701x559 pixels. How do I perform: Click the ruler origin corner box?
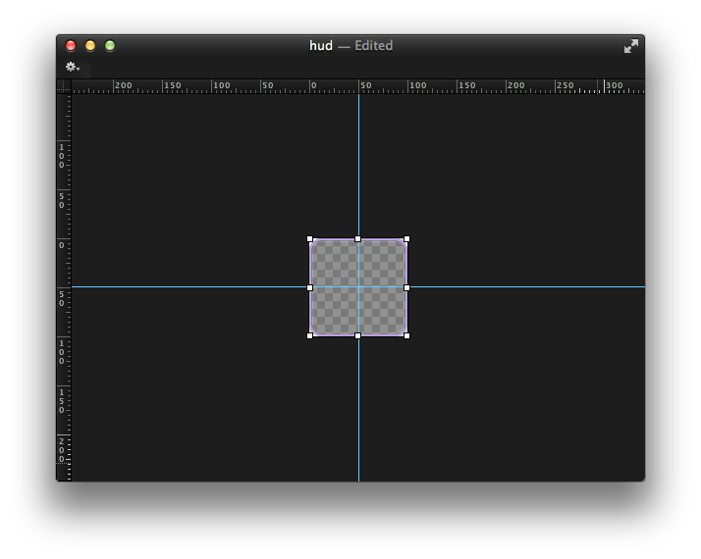click(x=64, y=86)
